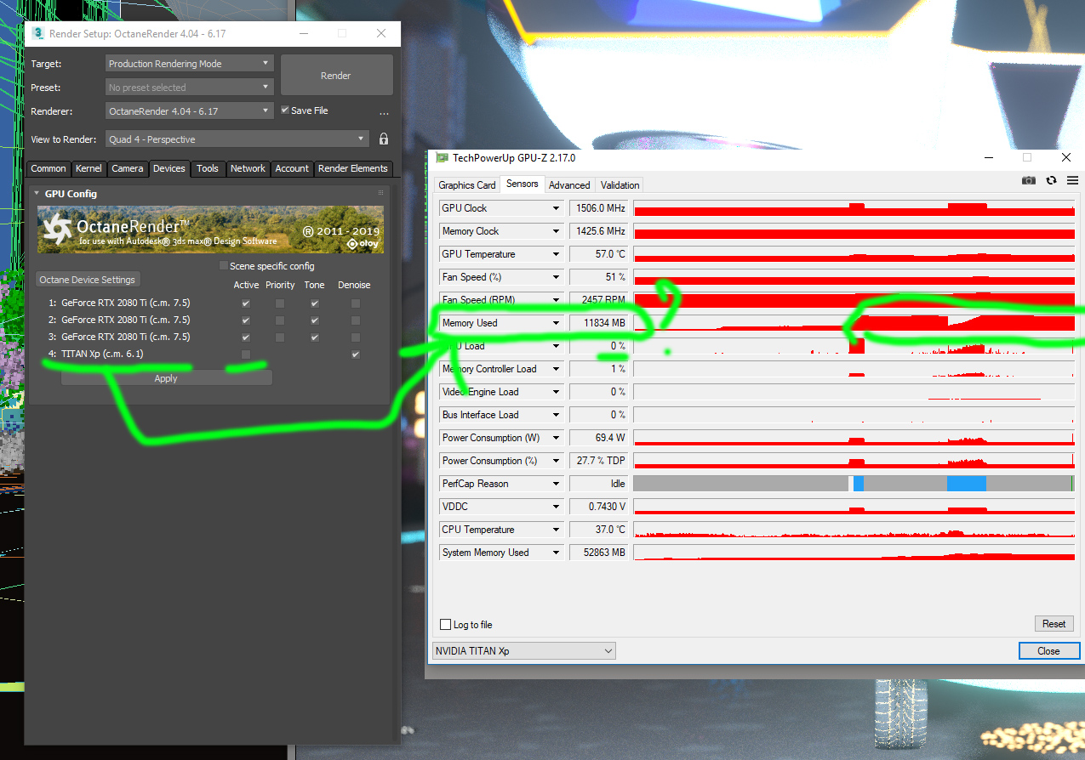
Task: Click the 57.0 °C GPU Temperature value
Action: pos(598,254)
